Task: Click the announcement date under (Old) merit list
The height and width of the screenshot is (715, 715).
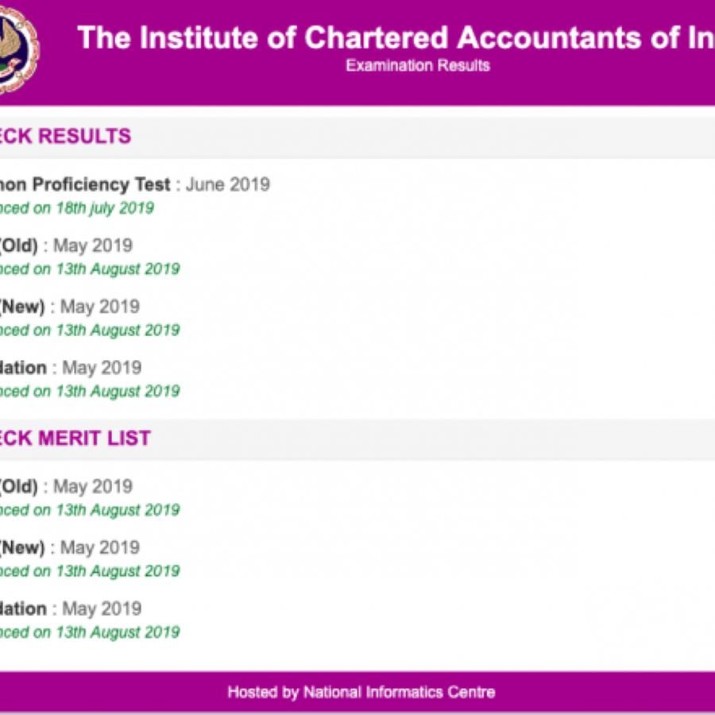Action: click(89, 509)
